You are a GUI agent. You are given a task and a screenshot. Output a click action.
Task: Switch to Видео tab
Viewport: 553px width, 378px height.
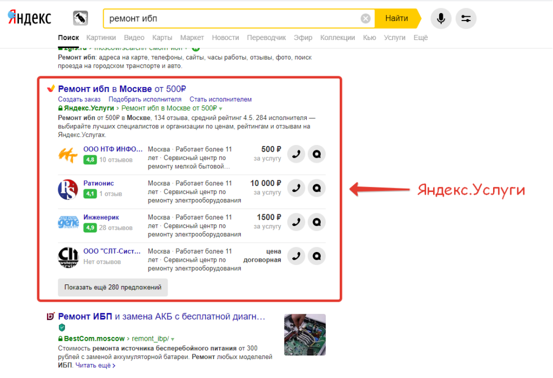(134, 37)
